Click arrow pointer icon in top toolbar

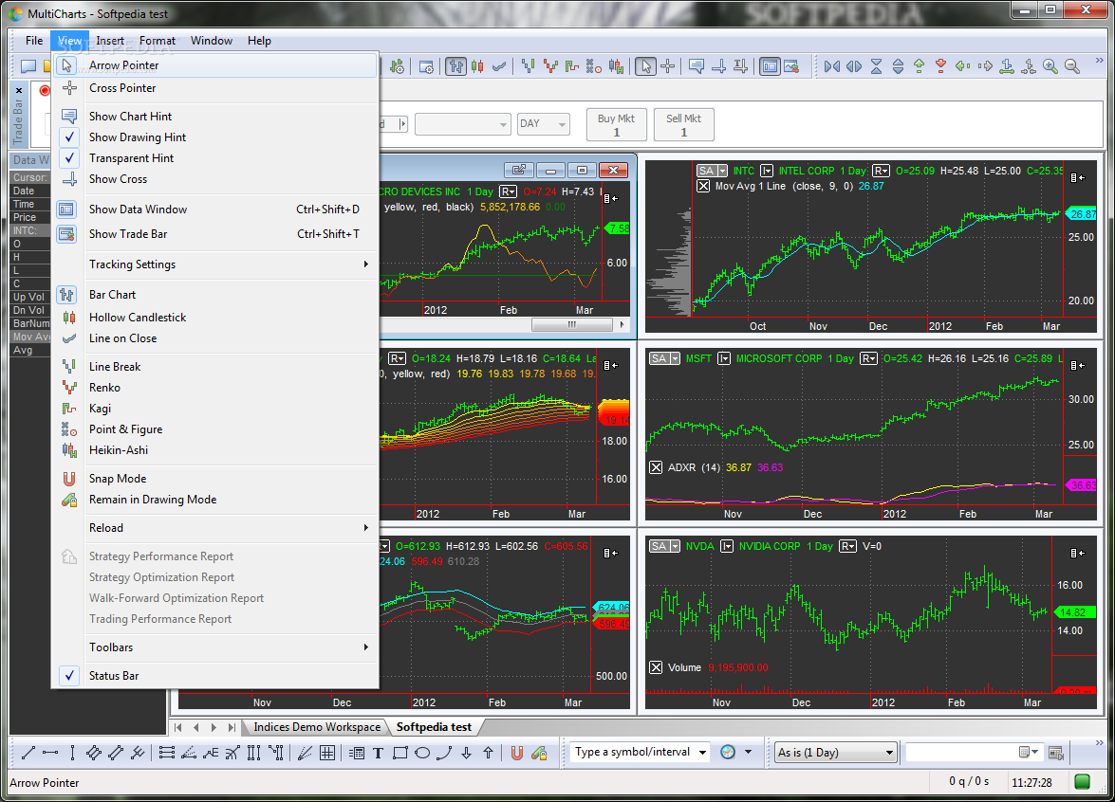tap(645, 66)
